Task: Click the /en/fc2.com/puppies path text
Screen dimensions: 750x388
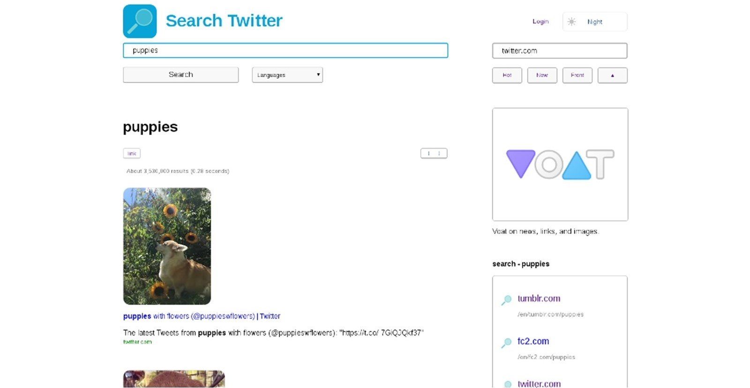Action: [546, 357]
